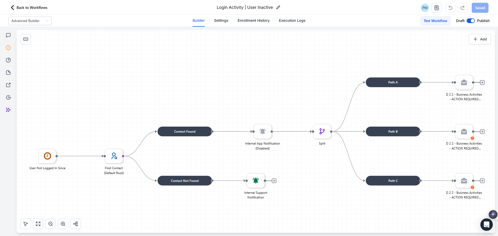The image size is (498, 236).
Task: Click the fit-to-screen expand icon
Action: 38,224
